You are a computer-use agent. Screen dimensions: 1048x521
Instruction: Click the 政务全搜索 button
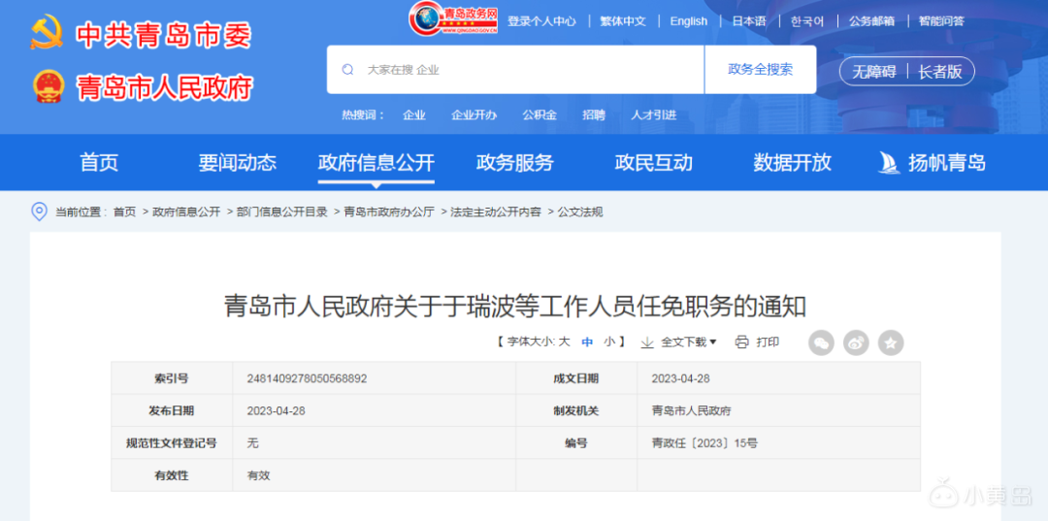[x=760, y=70]
